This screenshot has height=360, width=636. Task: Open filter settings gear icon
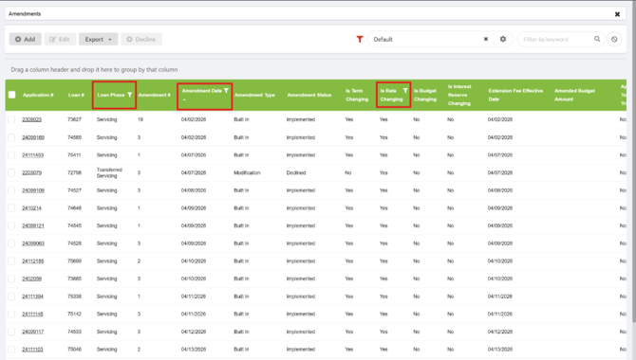(503, 39)
